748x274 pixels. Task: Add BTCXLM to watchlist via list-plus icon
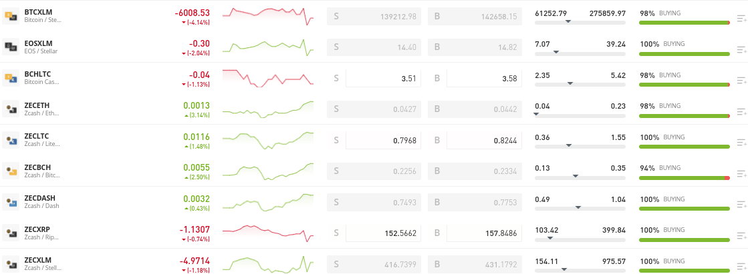point(741,19)
